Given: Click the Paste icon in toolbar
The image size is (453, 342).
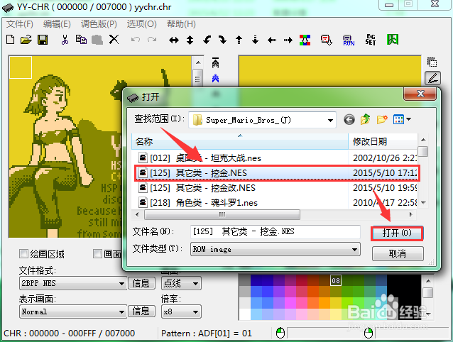Looking at the screenshot, I should [x=97, y=40].
